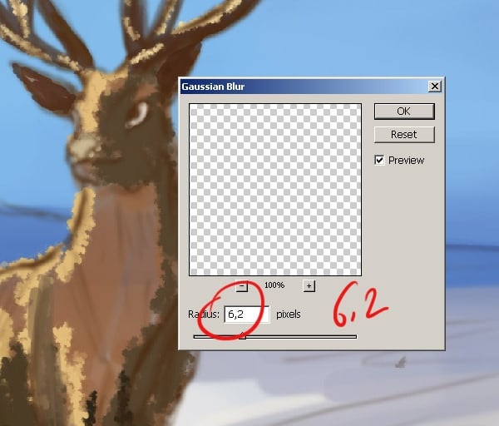Zoom out with the minus button
This screenshot has height=426, width=499.
242,285
